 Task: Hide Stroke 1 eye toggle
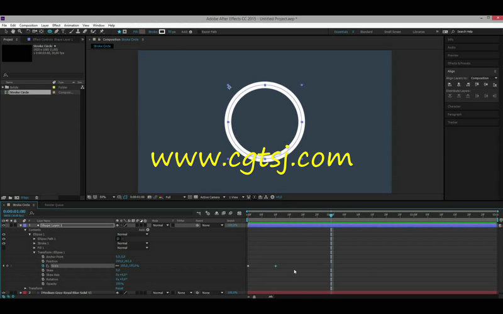(4, 243)
